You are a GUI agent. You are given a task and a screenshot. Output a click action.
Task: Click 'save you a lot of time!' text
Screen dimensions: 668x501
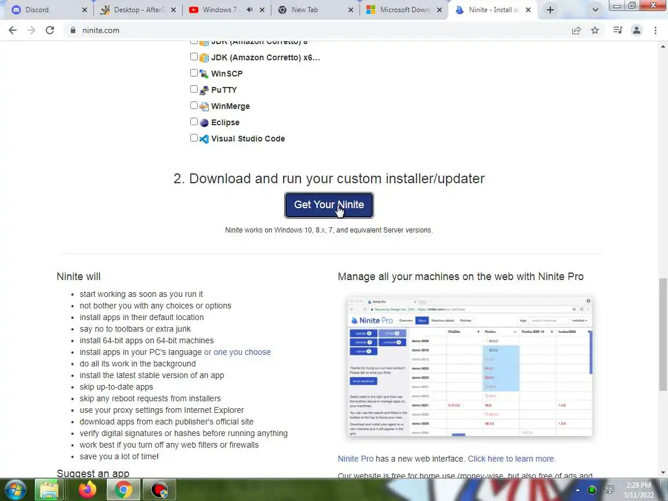[119, 456]
